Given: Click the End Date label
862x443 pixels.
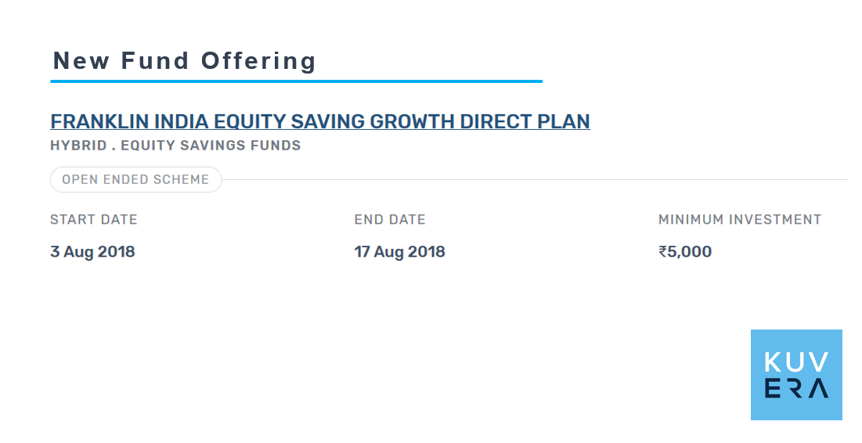Looking at the screenshot, I should 390,219.
